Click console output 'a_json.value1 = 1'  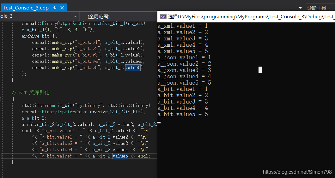[x=184, y=57]
